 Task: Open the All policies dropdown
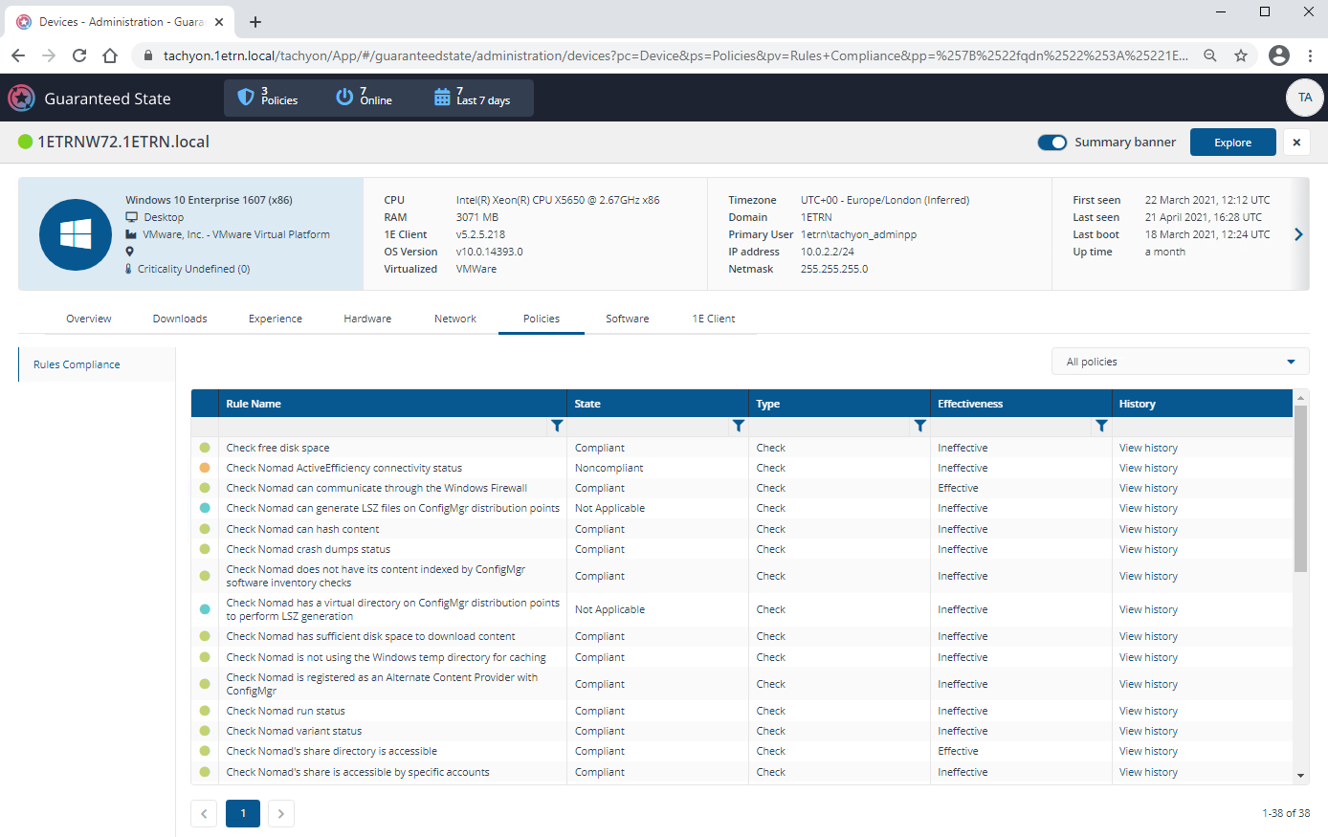point(1181,362)
